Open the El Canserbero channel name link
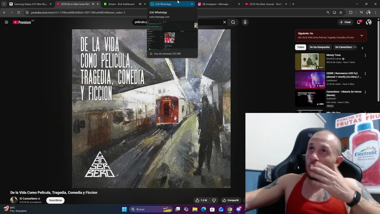The height and width of the screenshot is (214, 380). 28,199
